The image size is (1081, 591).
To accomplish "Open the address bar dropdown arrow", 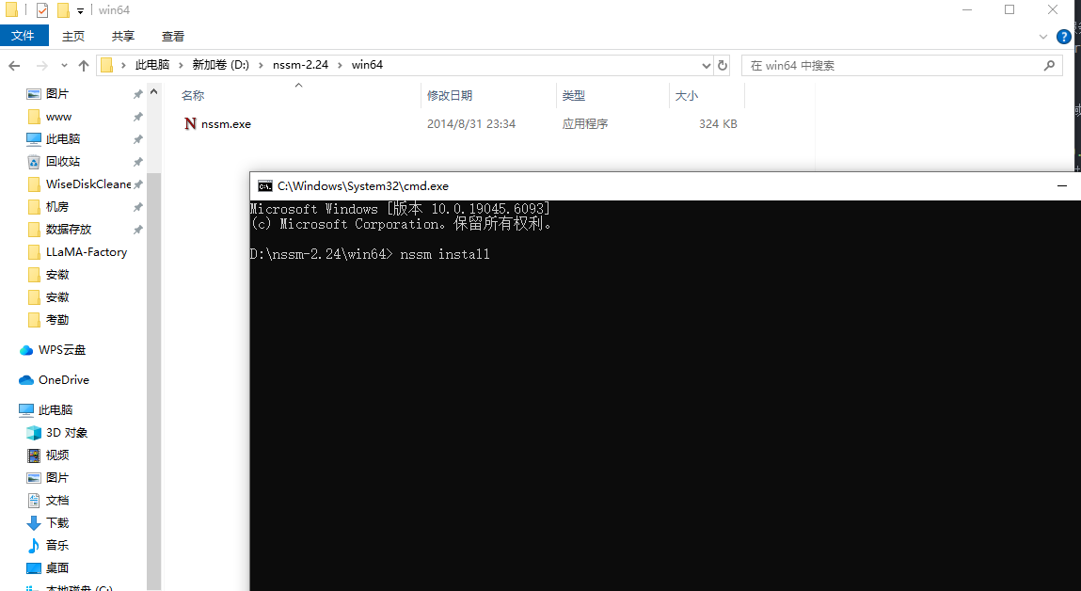I will pyautogui.click(x=706, y=65).
